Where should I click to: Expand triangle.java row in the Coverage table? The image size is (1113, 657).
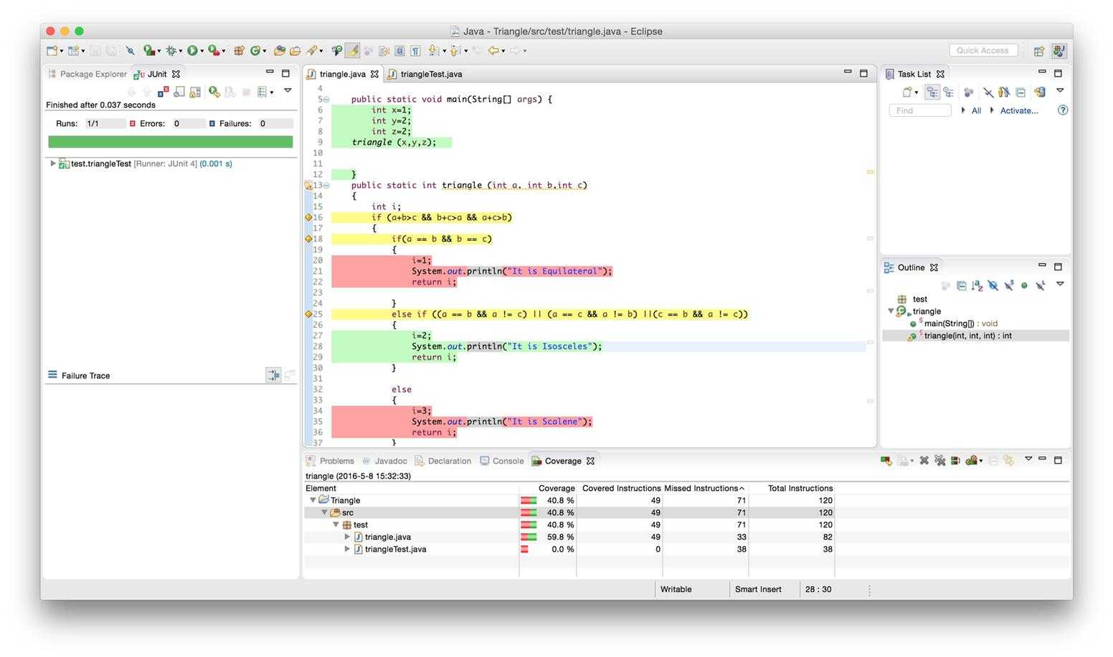[347, 537]
